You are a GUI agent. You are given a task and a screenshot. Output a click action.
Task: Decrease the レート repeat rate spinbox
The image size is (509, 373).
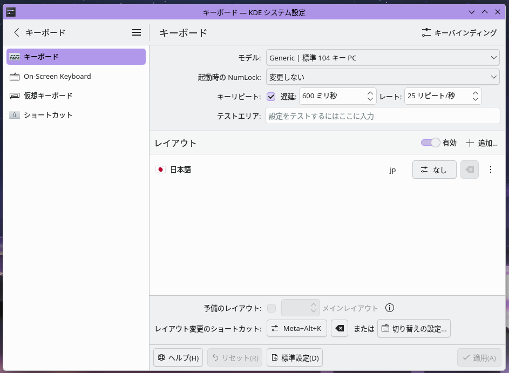click(x=475, y=99)
